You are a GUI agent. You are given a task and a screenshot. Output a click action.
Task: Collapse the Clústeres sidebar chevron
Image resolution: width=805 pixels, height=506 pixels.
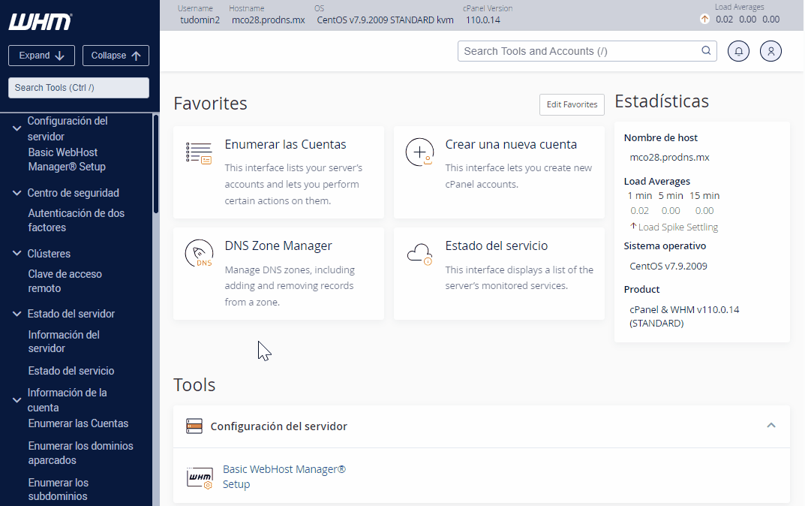[17, 254]
